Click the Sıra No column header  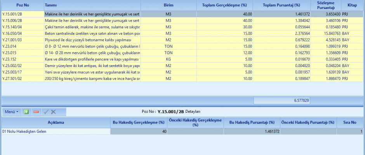[350, 122]
